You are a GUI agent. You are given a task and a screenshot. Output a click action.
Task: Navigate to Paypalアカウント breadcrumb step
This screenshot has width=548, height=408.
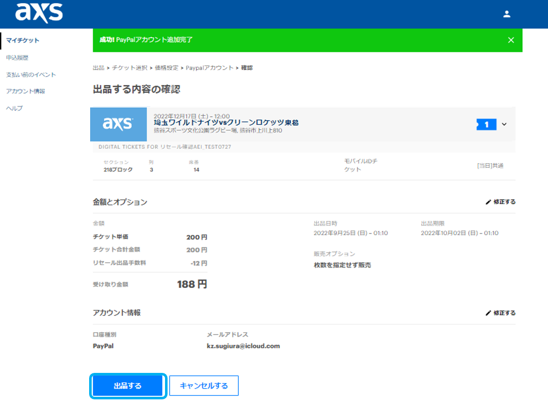(x=209, y=68)
